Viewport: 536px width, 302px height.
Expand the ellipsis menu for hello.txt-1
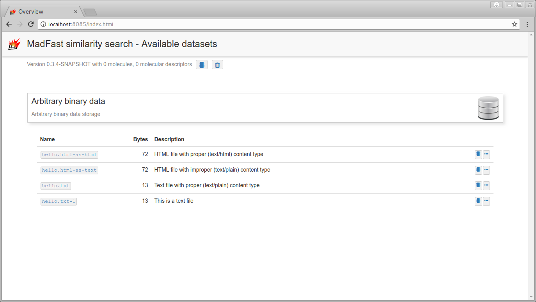486,201
